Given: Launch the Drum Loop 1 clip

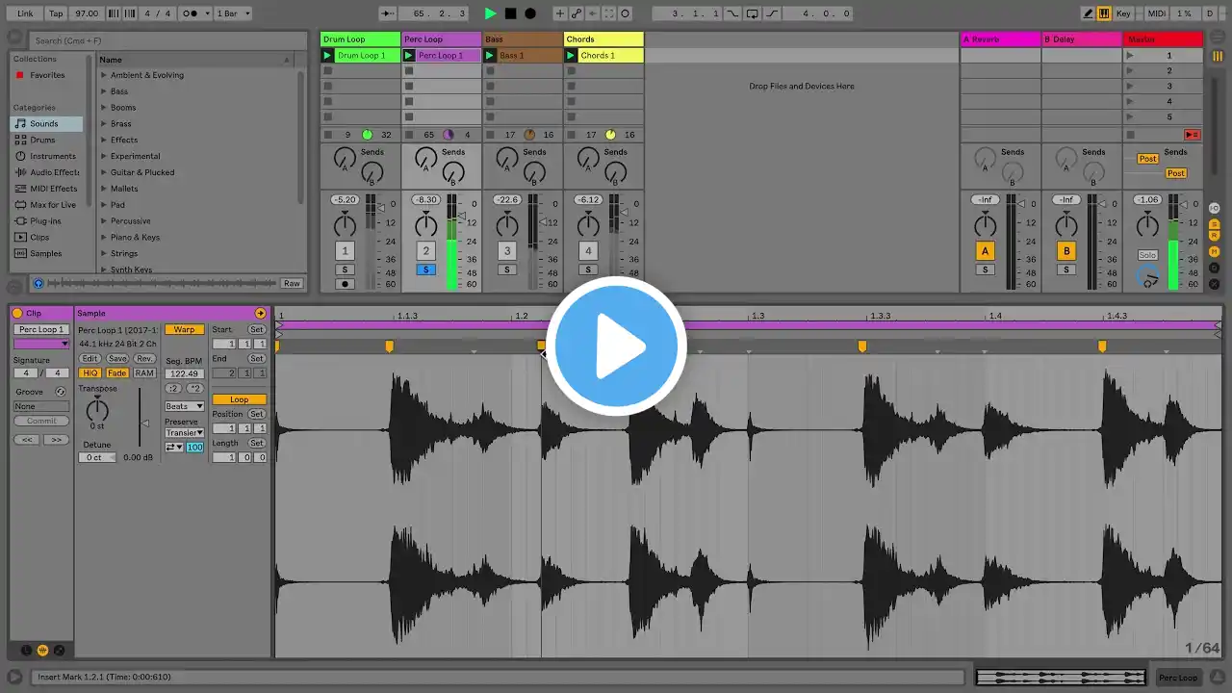Looking at the screenshot, I should coord(328,56).
